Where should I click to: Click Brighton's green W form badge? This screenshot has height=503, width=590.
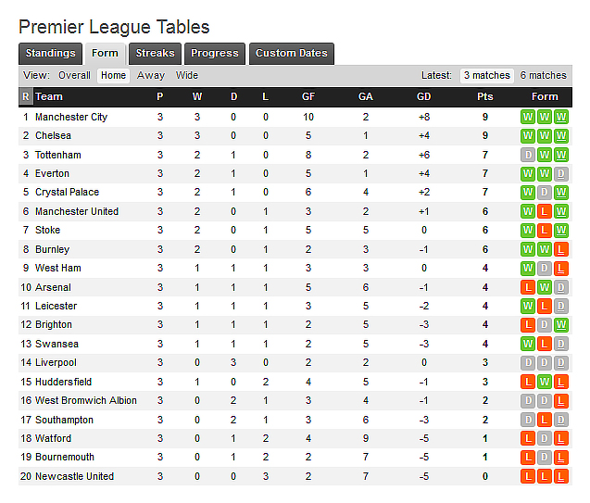click(560, 325)
